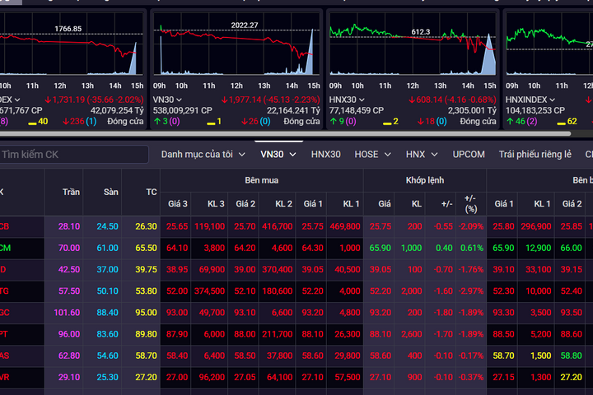Open the VN30 index selector above chart stats
This screenshot has height=395, width=593.
[169, 97]
